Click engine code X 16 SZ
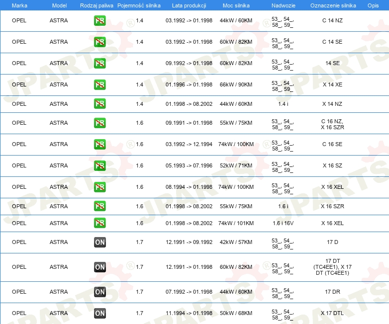 pos(332,165)
